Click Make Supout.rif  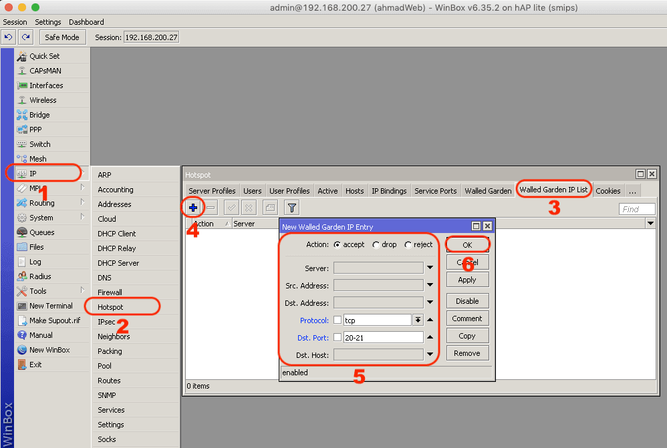[x=52, y=320]
